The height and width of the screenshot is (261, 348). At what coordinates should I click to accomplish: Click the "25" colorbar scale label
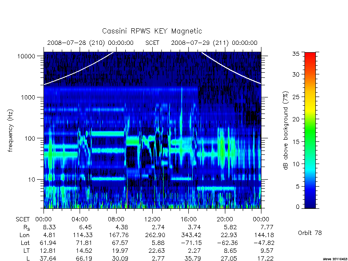pos(296,97)
